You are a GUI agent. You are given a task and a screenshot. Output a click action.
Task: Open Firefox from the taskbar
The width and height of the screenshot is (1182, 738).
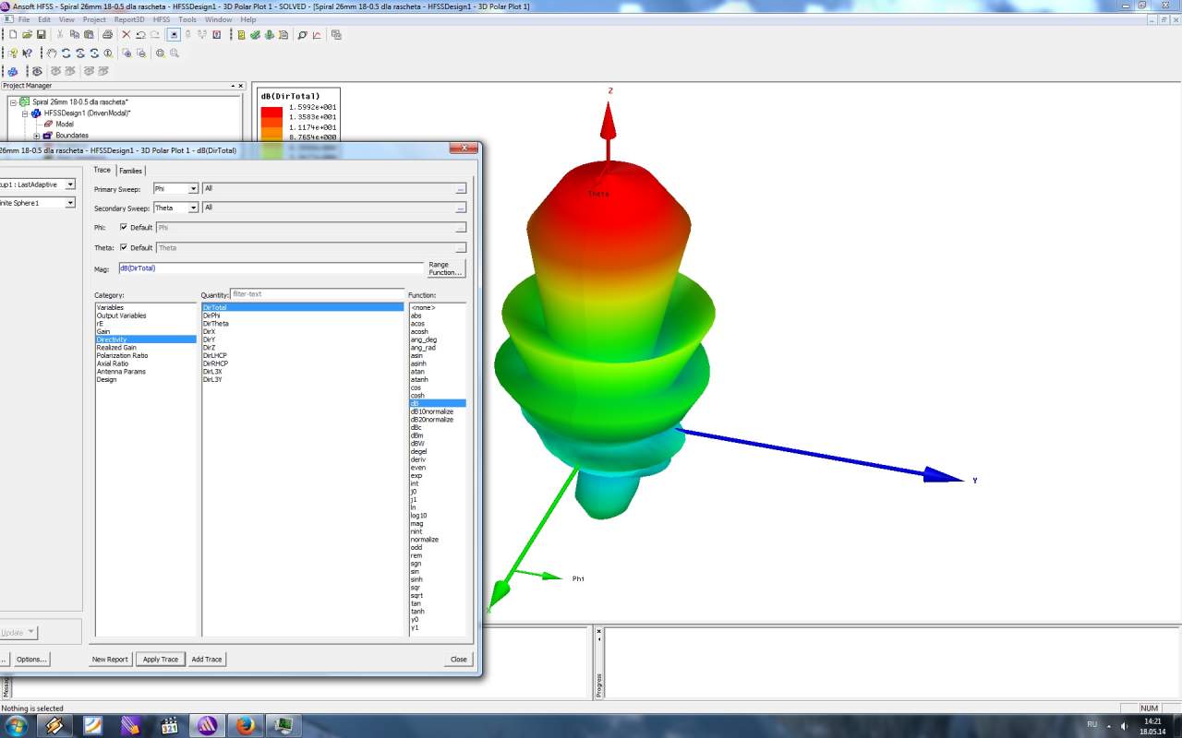[244, 725]
